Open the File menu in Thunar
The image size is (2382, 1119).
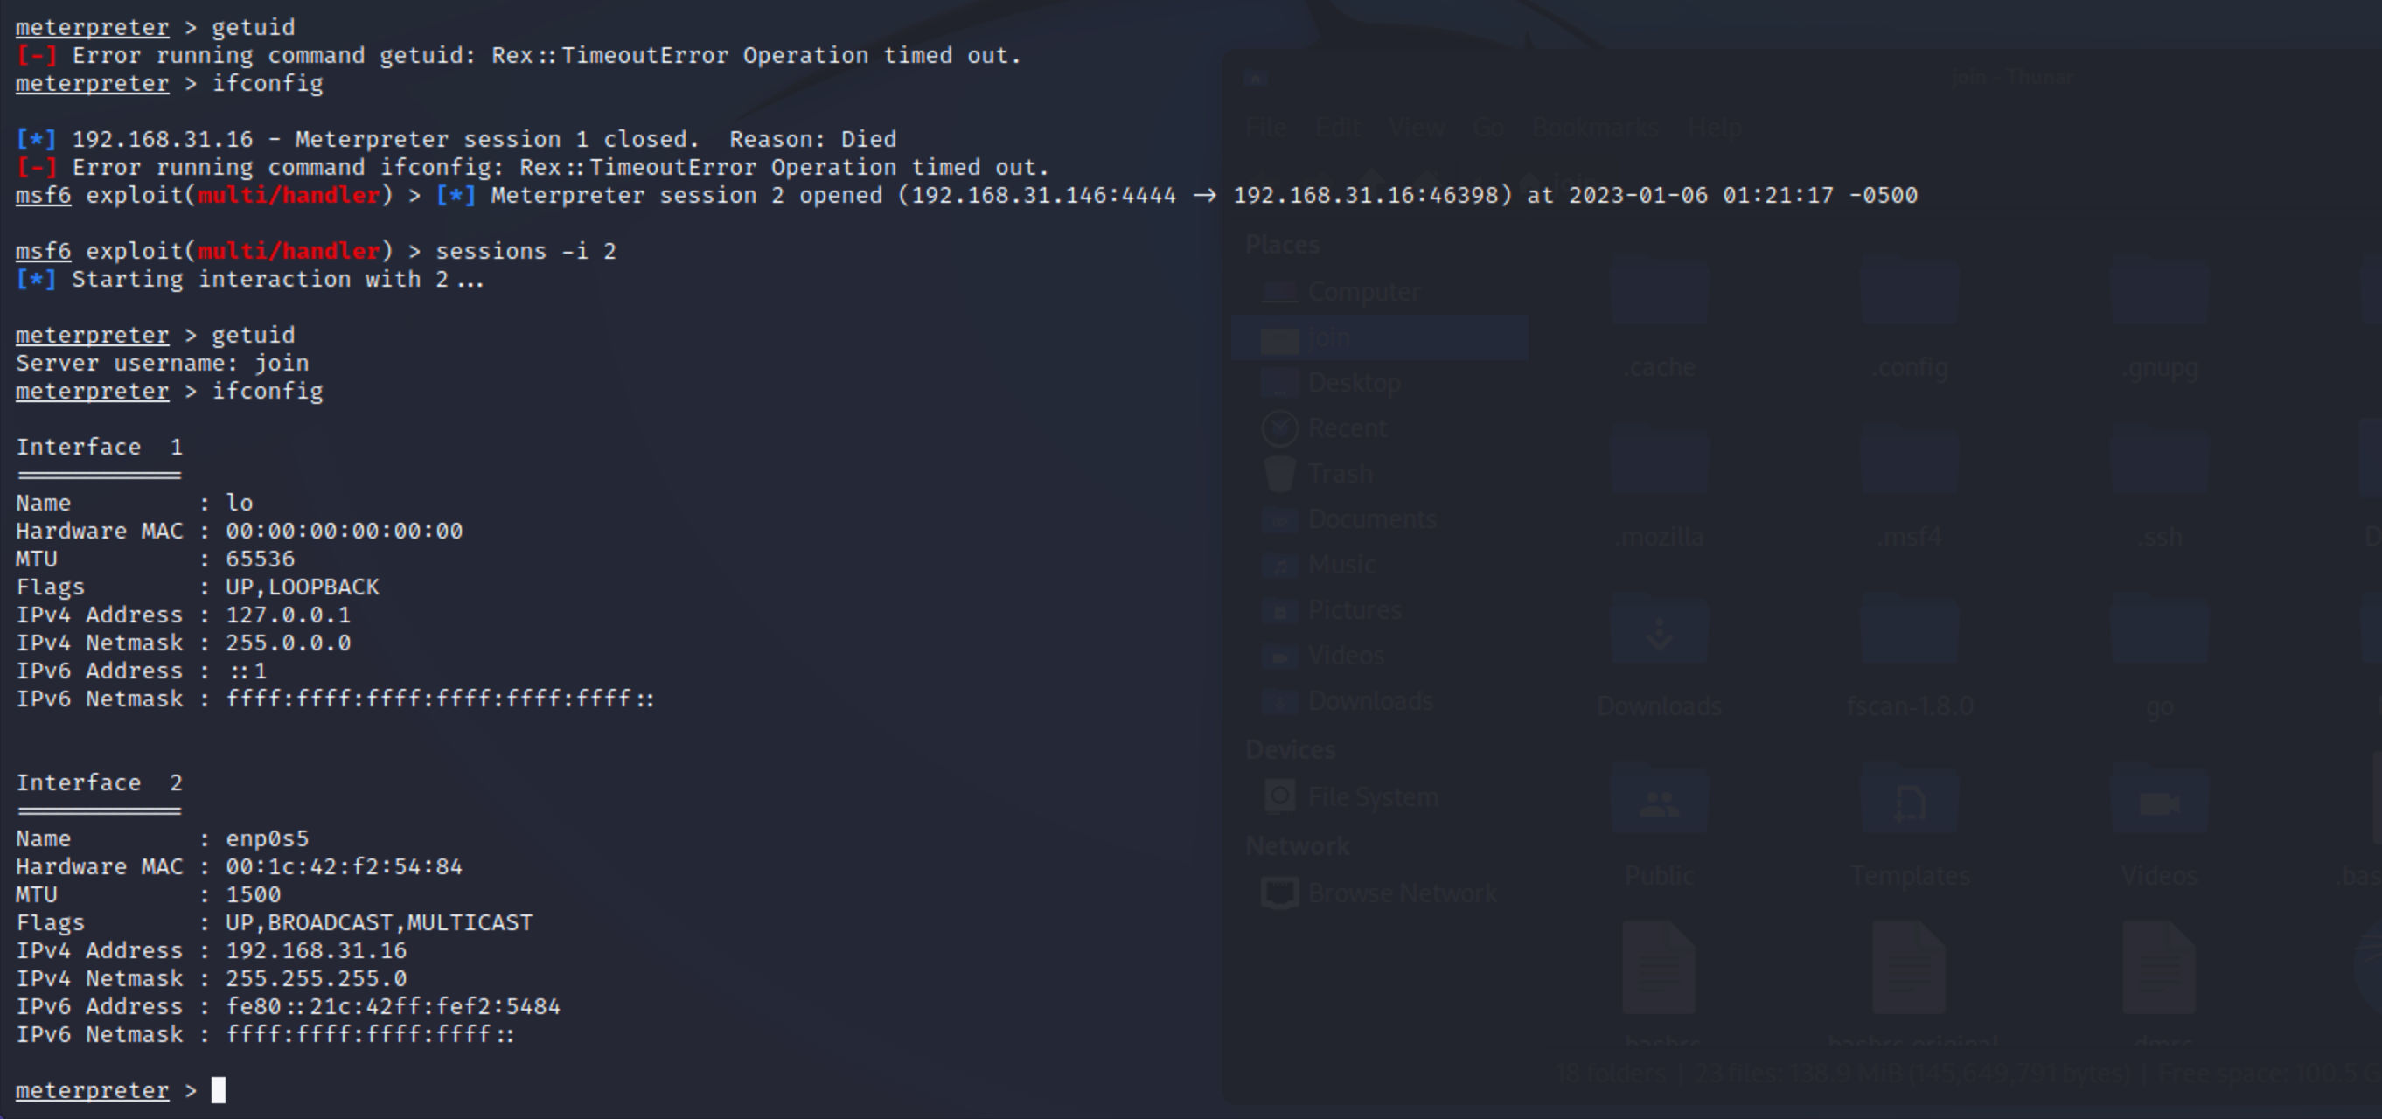tap(1265, 128)
